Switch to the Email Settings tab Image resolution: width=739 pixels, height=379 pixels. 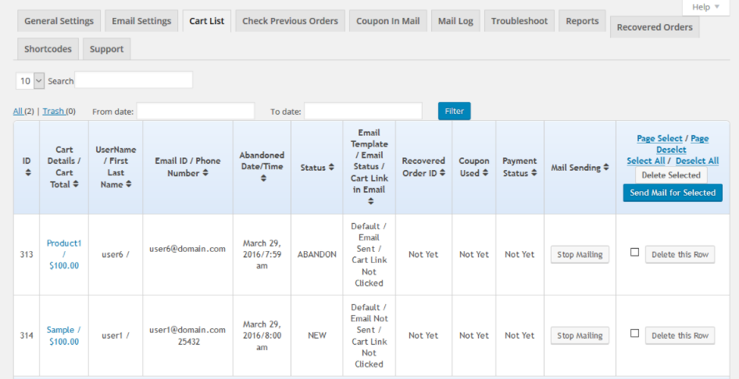141,21
